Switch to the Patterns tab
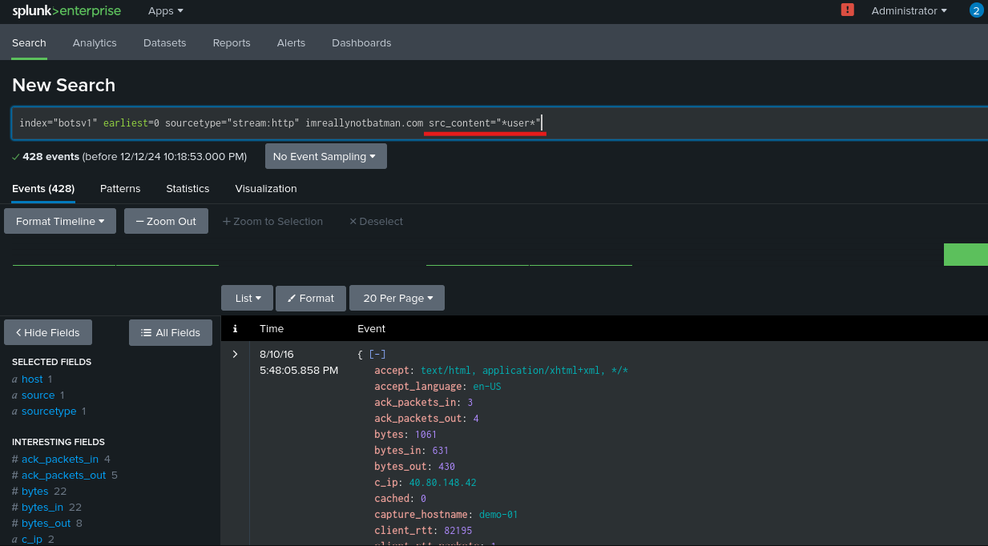 pos(120,189)
